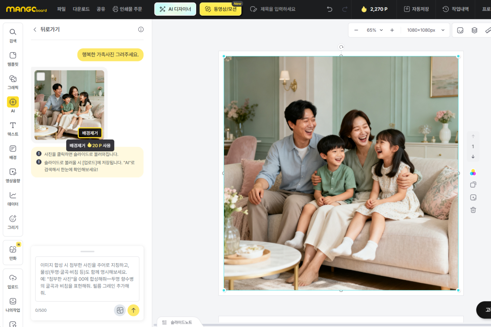491x327 pixels.
Task: Click the undo arrow icon
Action: (x=329, y=9)
